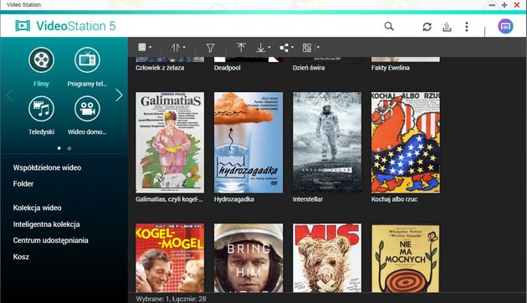Expand the share options dropdown arrow
This screenshot has width=527, height=303.
pyautogui.click(x=292, y=48)
